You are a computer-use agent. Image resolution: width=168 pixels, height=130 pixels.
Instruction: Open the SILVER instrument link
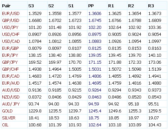(x=9, y=118)
